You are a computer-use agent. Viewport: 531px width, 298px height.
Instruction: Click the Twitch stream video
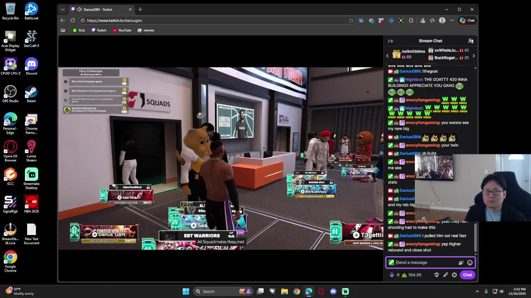click(221, 159)
